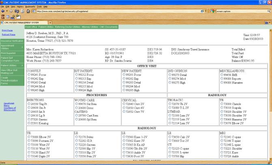Click the Insurance Verification sidebar button
The width and height of the screenshot is (272, 165).
[12, 41]
